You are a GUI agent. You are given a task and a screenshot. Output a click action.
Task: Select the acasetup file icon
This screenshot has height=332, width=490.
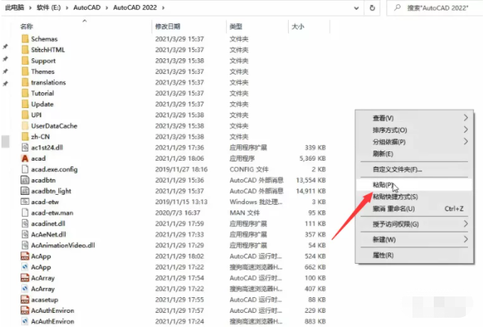tap(25, 299)
